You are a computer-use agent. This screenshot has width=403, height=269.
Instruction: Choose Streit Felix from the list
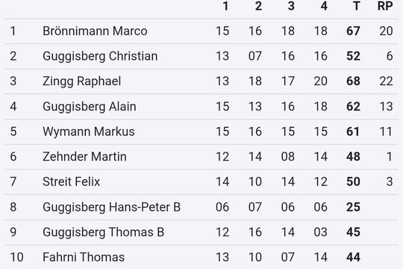click(71, 182)
